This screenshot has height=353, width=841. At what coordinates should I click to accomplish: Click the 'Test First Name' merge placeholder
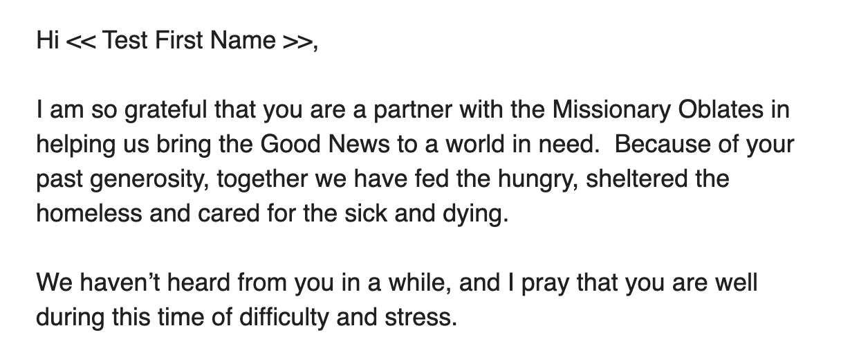[188, 41]
